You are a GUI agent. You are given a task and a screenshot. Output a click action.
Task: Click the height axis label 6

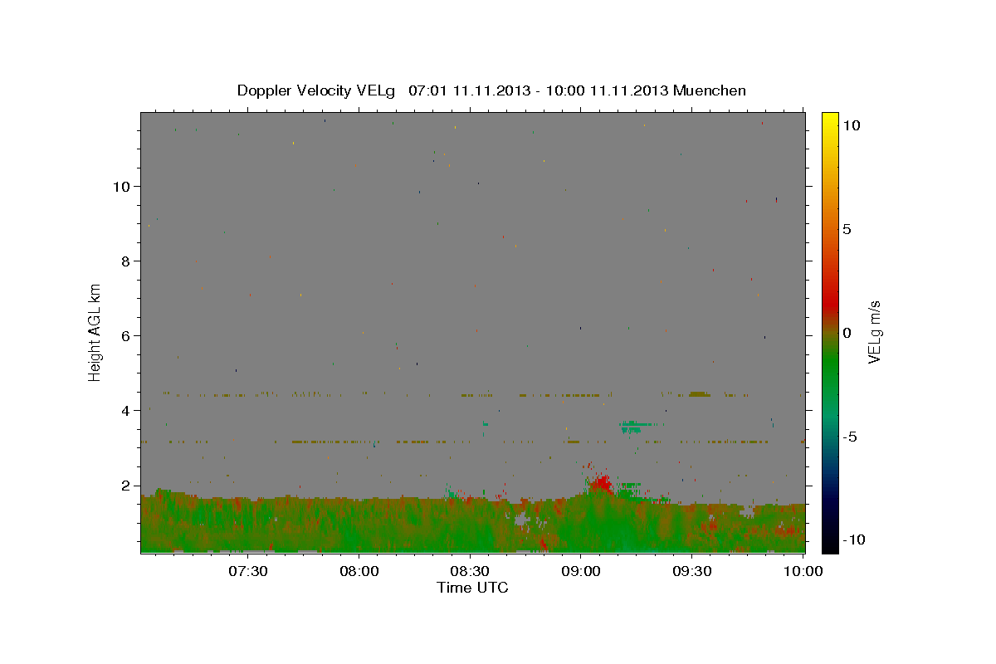pos(127,336)
